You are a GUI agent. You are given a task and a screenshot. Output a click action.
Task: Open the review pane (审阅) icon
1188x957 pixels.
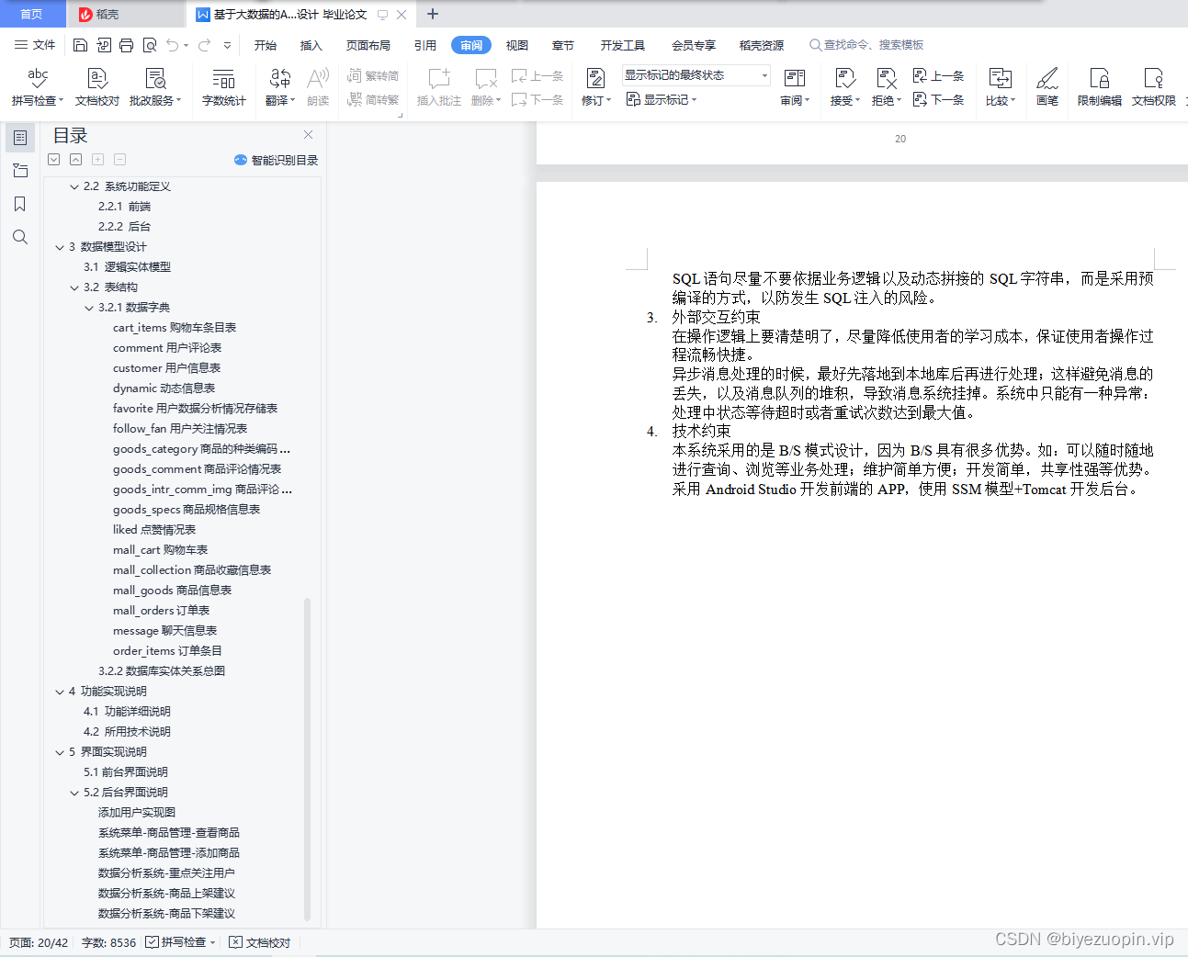[795, 87]
